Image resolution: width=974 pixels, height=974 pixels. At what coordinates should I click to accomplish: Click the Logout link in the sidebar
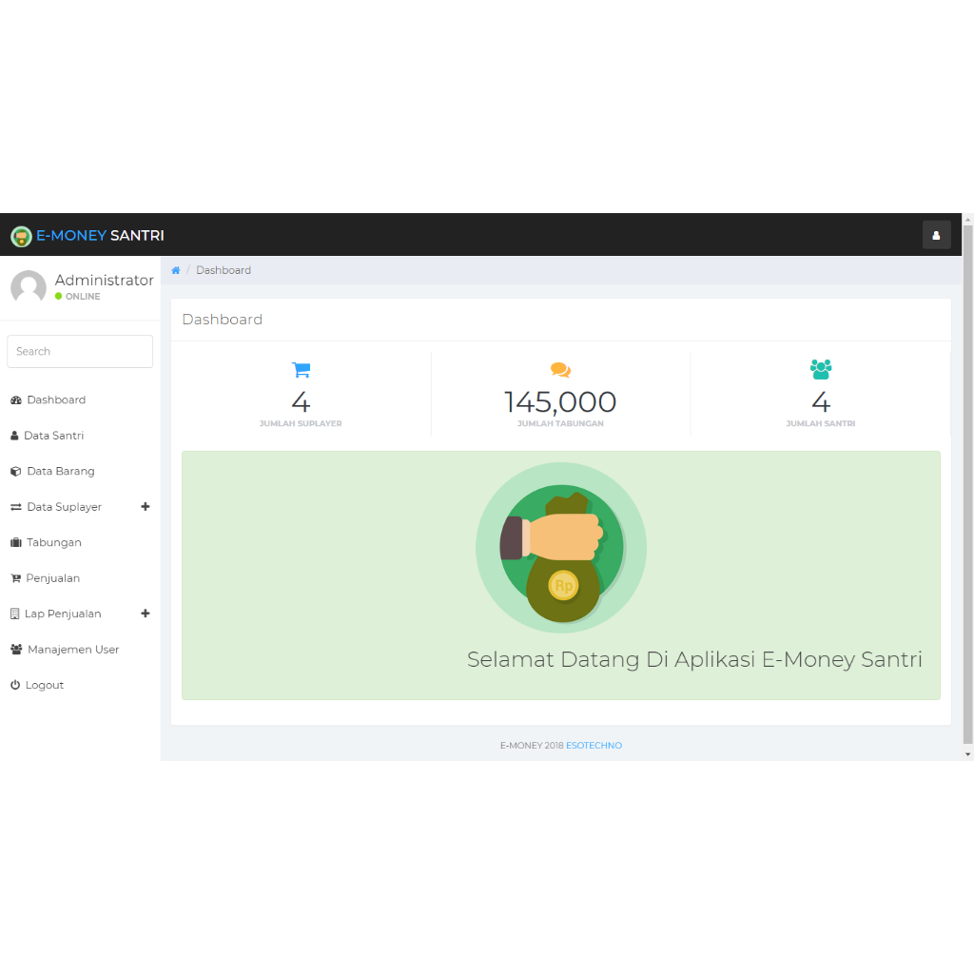80,685
